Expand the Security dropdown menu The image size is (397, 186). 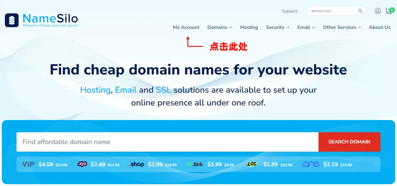278,27
